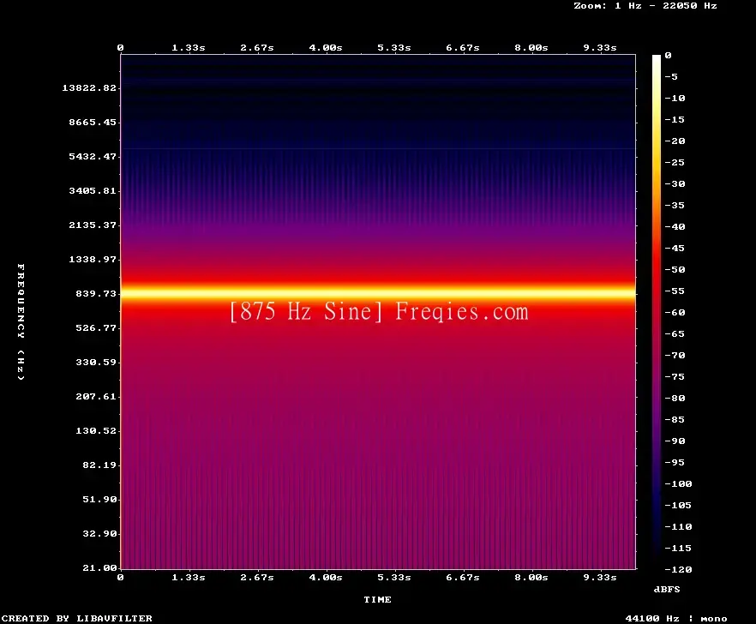Click the -80 dBFS scale label
The image size is (756, 624).
pos(675,399)
